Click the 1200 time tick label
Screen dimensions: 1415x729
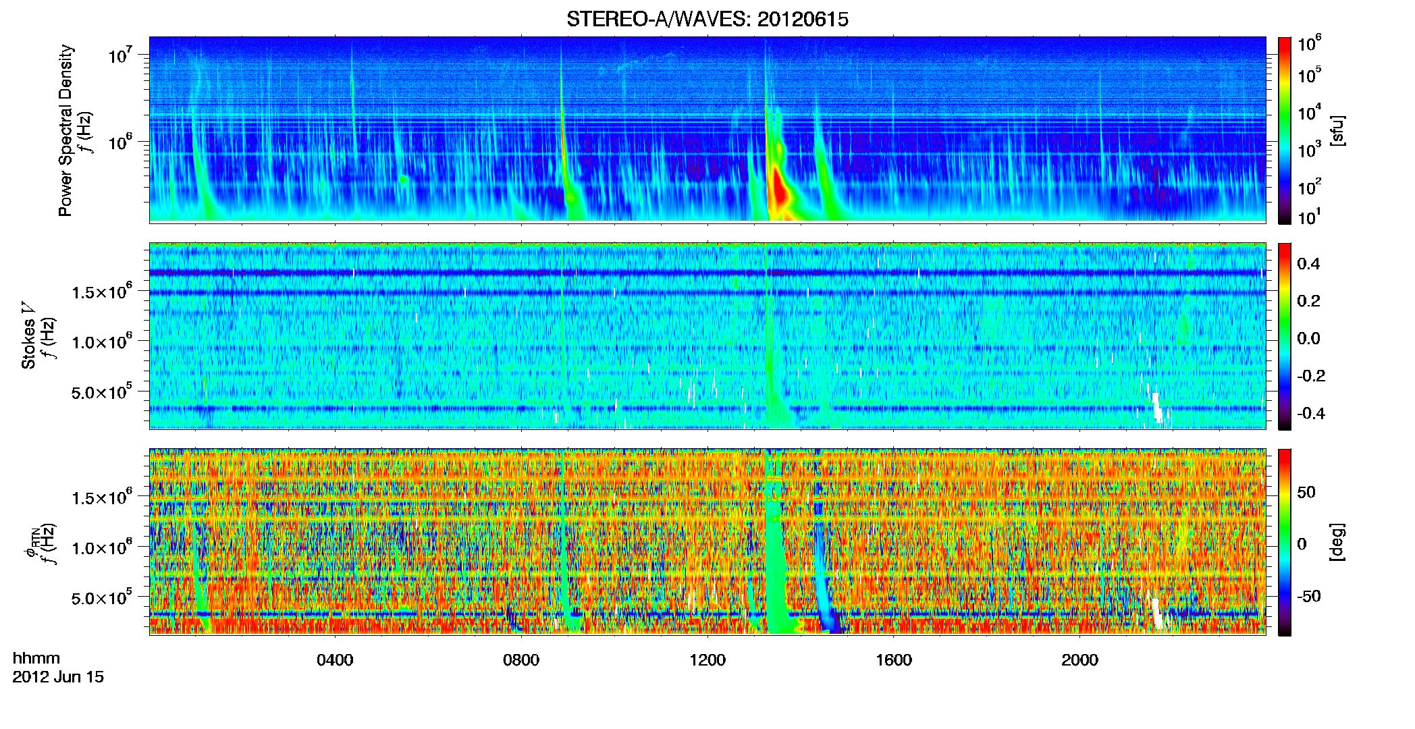tap(707, 660)
